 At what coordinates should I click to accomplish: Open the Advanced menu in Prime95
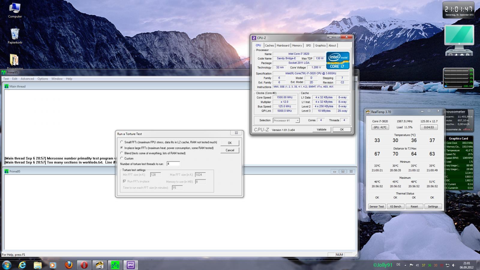point(27,79)
